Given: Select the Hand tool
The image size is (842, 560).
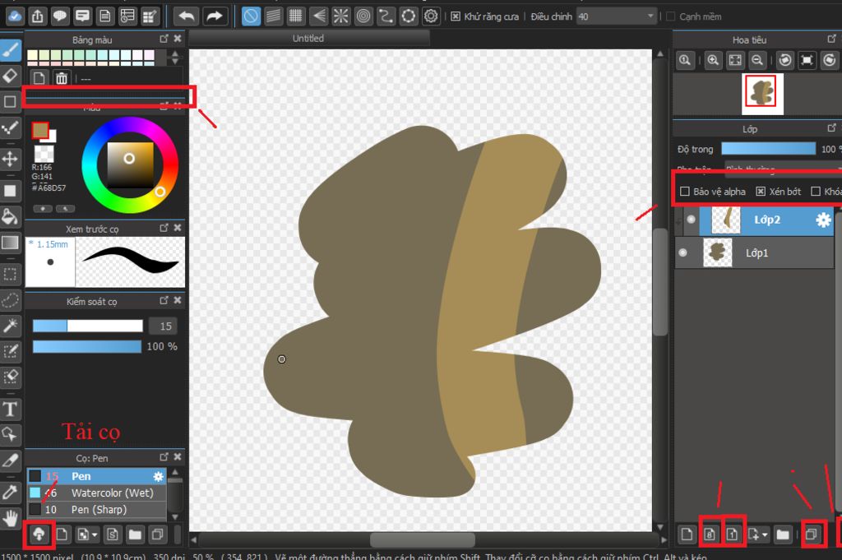Looking at the screenshot, I should pyautogui.click(x=10, y=517).
